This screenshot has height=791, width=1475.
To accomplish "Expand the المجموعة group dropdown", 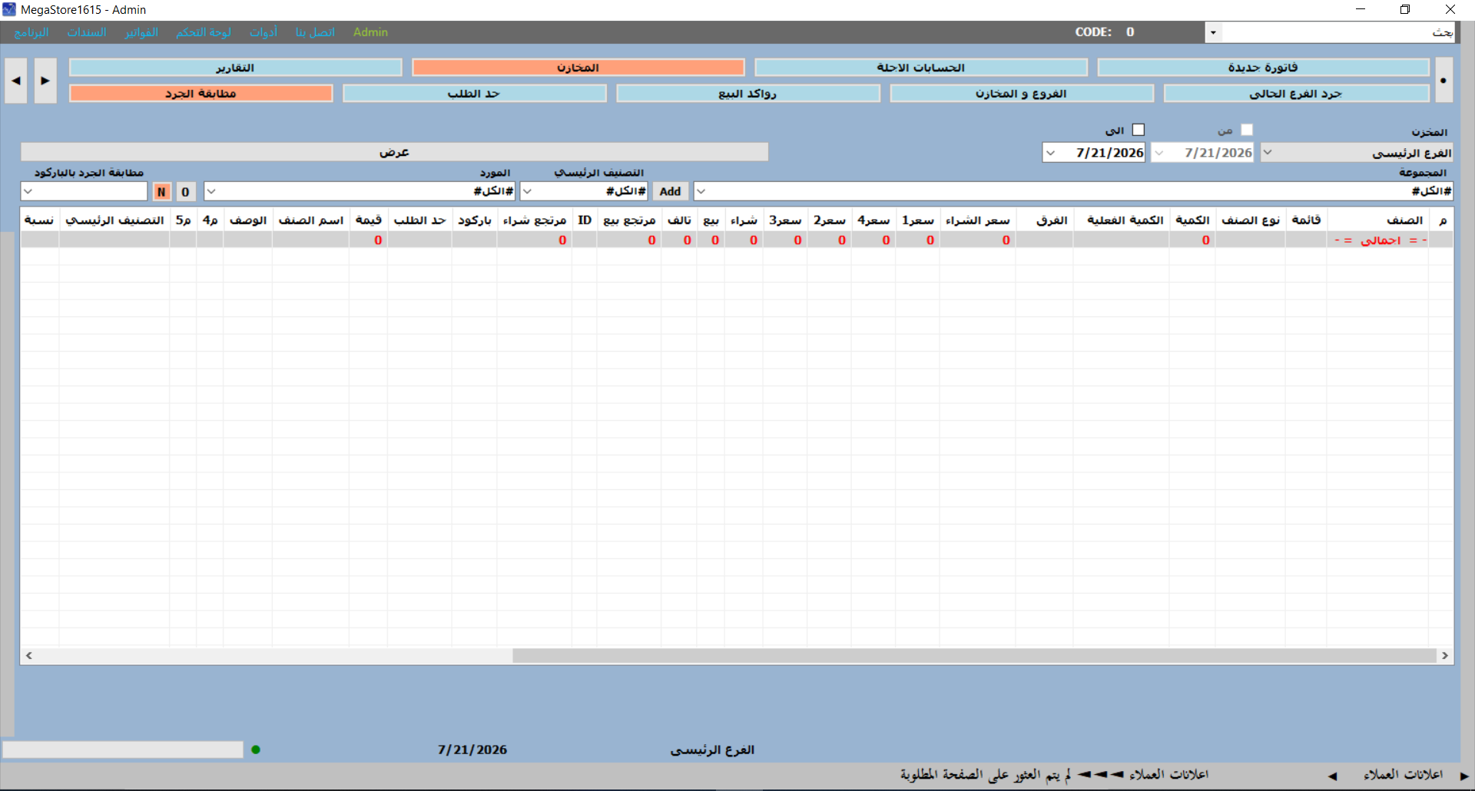I will click(x=701, y=191).
